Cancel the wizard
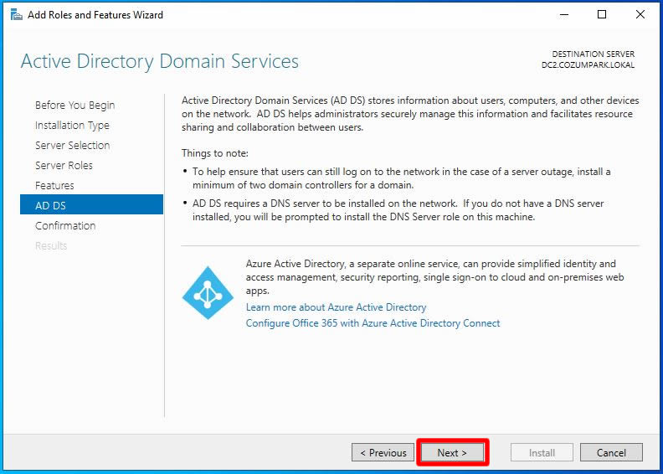This screenshot has height=474, width=663. coord(611,452)
